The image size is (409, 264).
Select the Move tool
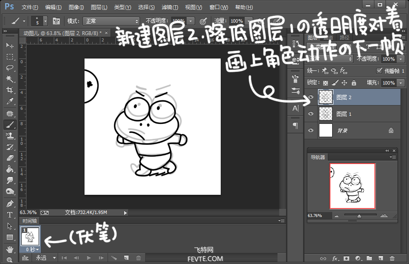pos(10,45)
